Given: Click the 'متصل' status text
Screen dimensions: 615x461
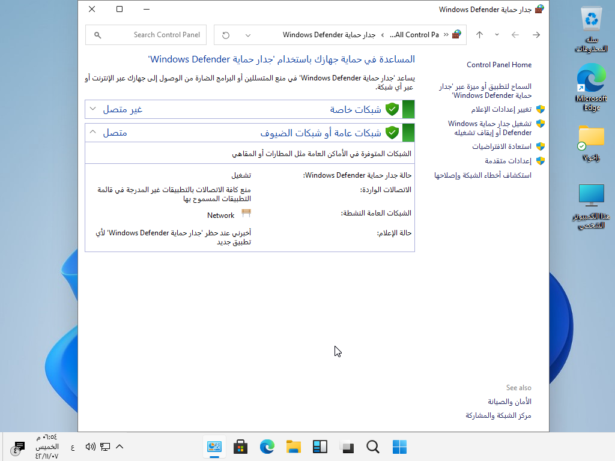Looking at the screenshot, I should click(115, 133).
